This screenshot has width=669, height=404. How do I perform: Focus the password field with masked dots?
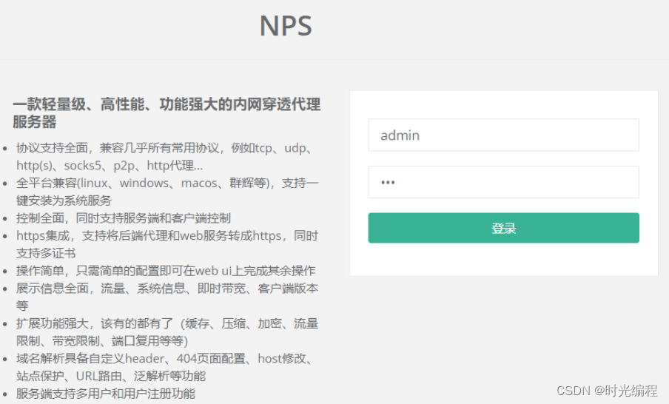pyautogui.click(x=503, y=182)
